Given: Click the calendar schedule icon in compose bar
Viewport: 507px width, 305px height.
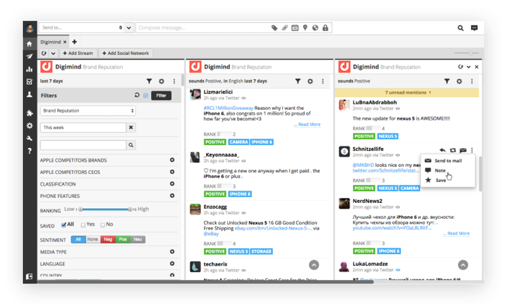Looking at the screenshot, I should [295, 28].
